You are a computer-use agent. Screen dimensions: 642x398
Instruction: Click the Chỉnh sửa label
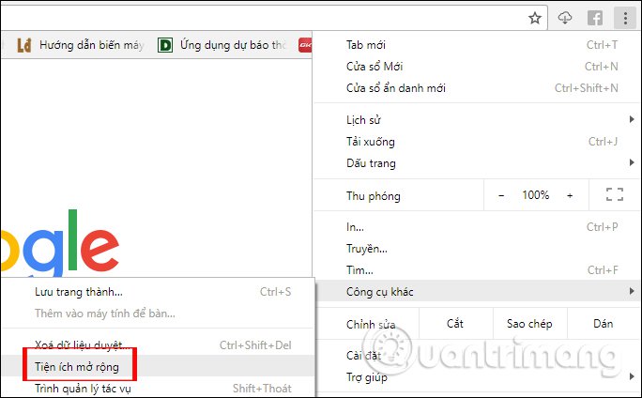click(371, 325)
